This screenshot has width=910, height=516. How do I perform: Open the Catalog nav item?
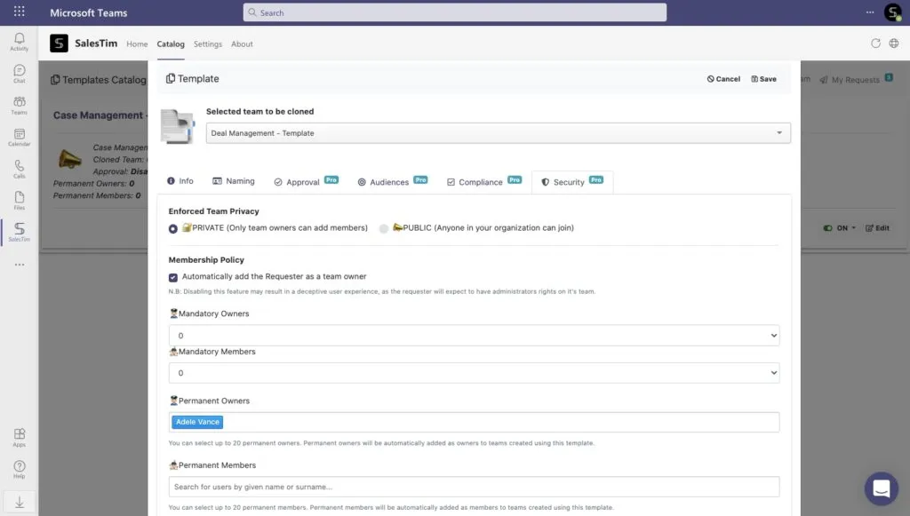[x=171, y=44]
